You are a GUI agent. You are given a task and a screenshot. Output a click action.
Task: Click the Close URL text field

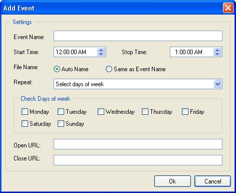(x=138, y=160)
